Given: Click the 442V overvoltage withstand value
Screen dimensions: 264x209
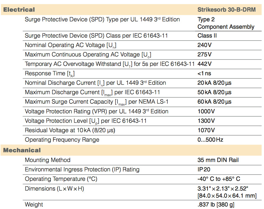Looking at the screenshot, I should [x=204, y=64].
